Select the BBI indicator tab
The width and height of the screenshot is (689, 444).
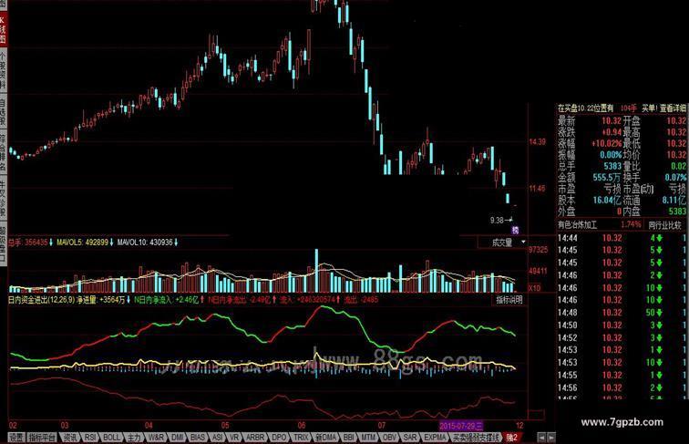(x=349, y=438)
